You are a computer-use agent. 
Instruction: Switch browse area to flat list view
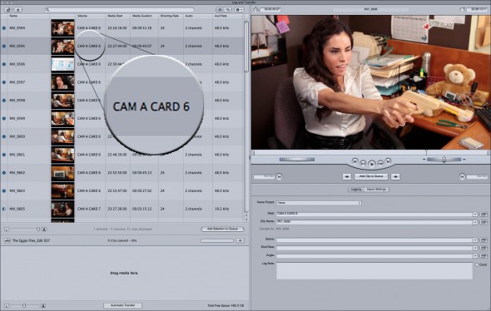point(221,10)
